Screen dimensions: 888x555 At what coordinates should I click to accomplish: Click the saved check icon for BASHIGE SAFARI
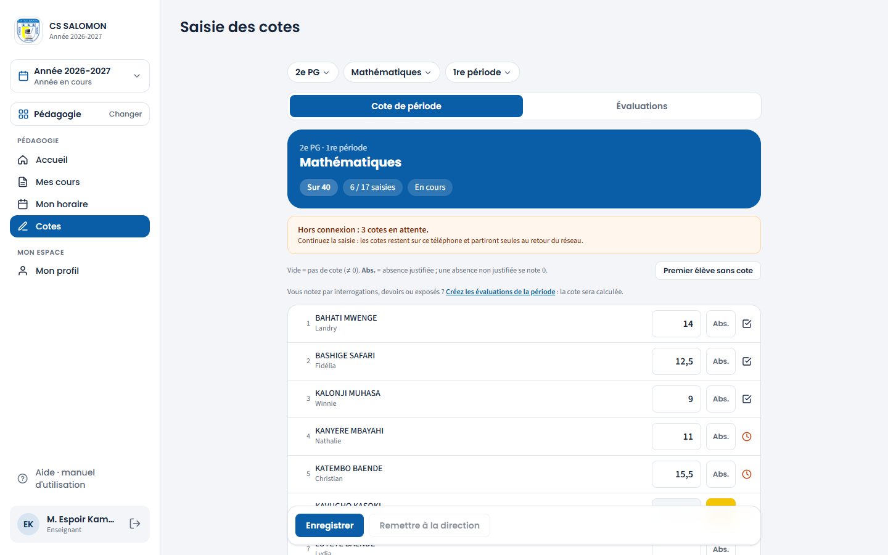[747, 361]
